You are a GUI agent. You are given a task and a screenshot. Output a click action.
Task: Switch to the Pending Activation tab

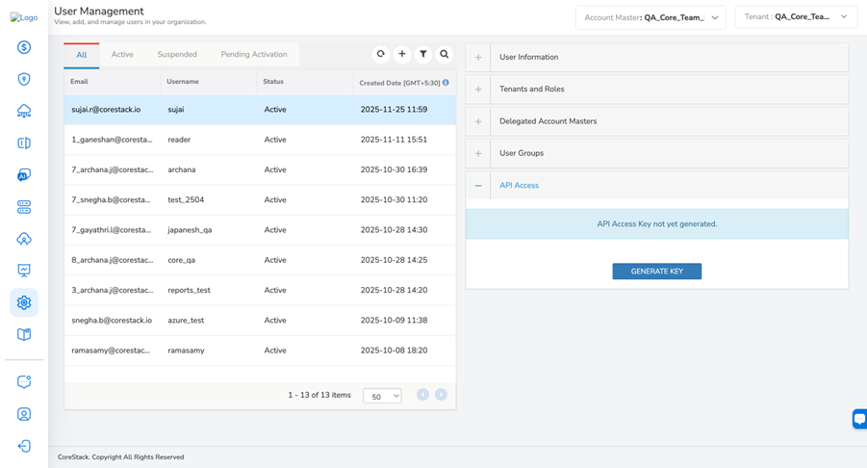coord(254,54)
